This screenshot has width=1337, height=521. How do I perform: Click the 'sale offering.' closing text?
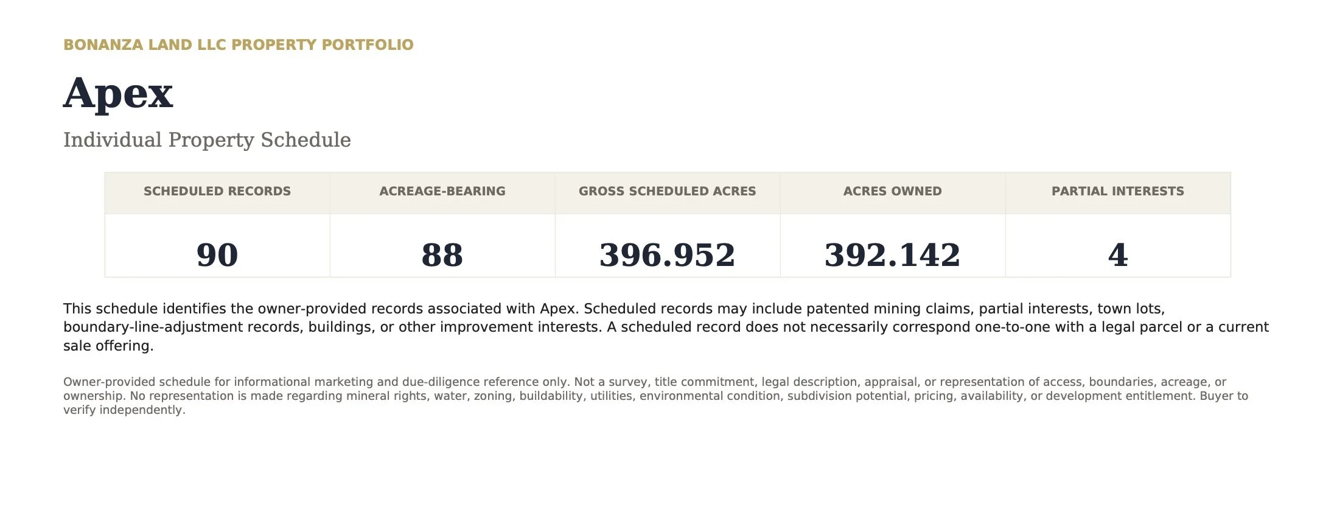108,346
